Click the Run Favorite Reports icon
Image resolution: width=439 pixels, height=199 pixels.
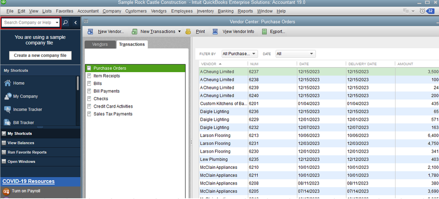tap(4, 152)
